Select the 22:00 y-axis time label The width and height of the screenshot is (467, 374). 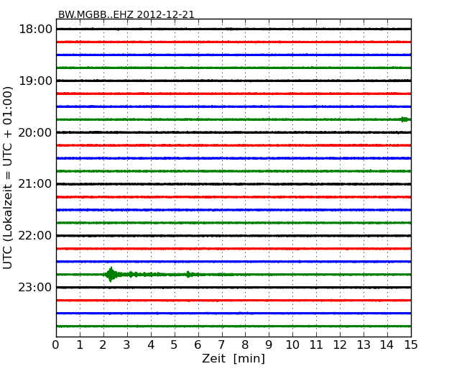[35, 236]
